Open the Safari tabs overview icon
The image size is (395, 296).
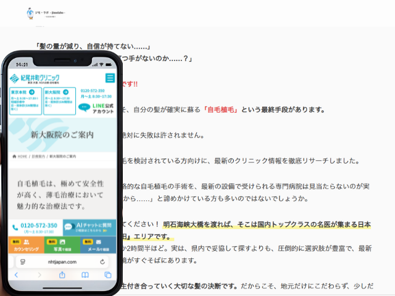(107, 274)
